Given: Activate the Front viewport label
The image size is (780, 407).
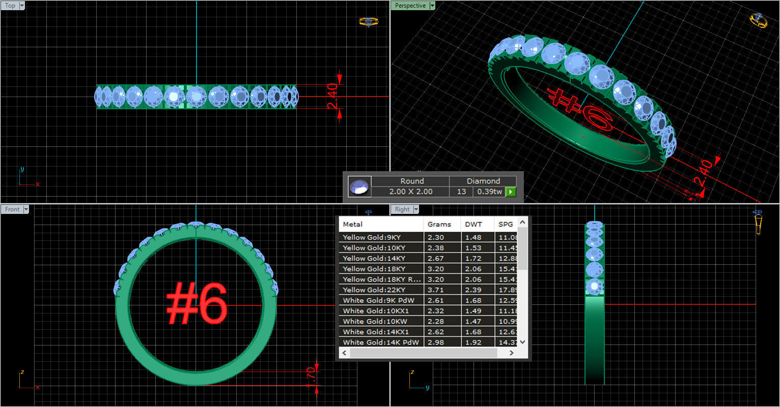Looking at the screenshot, I should [12, 209].
